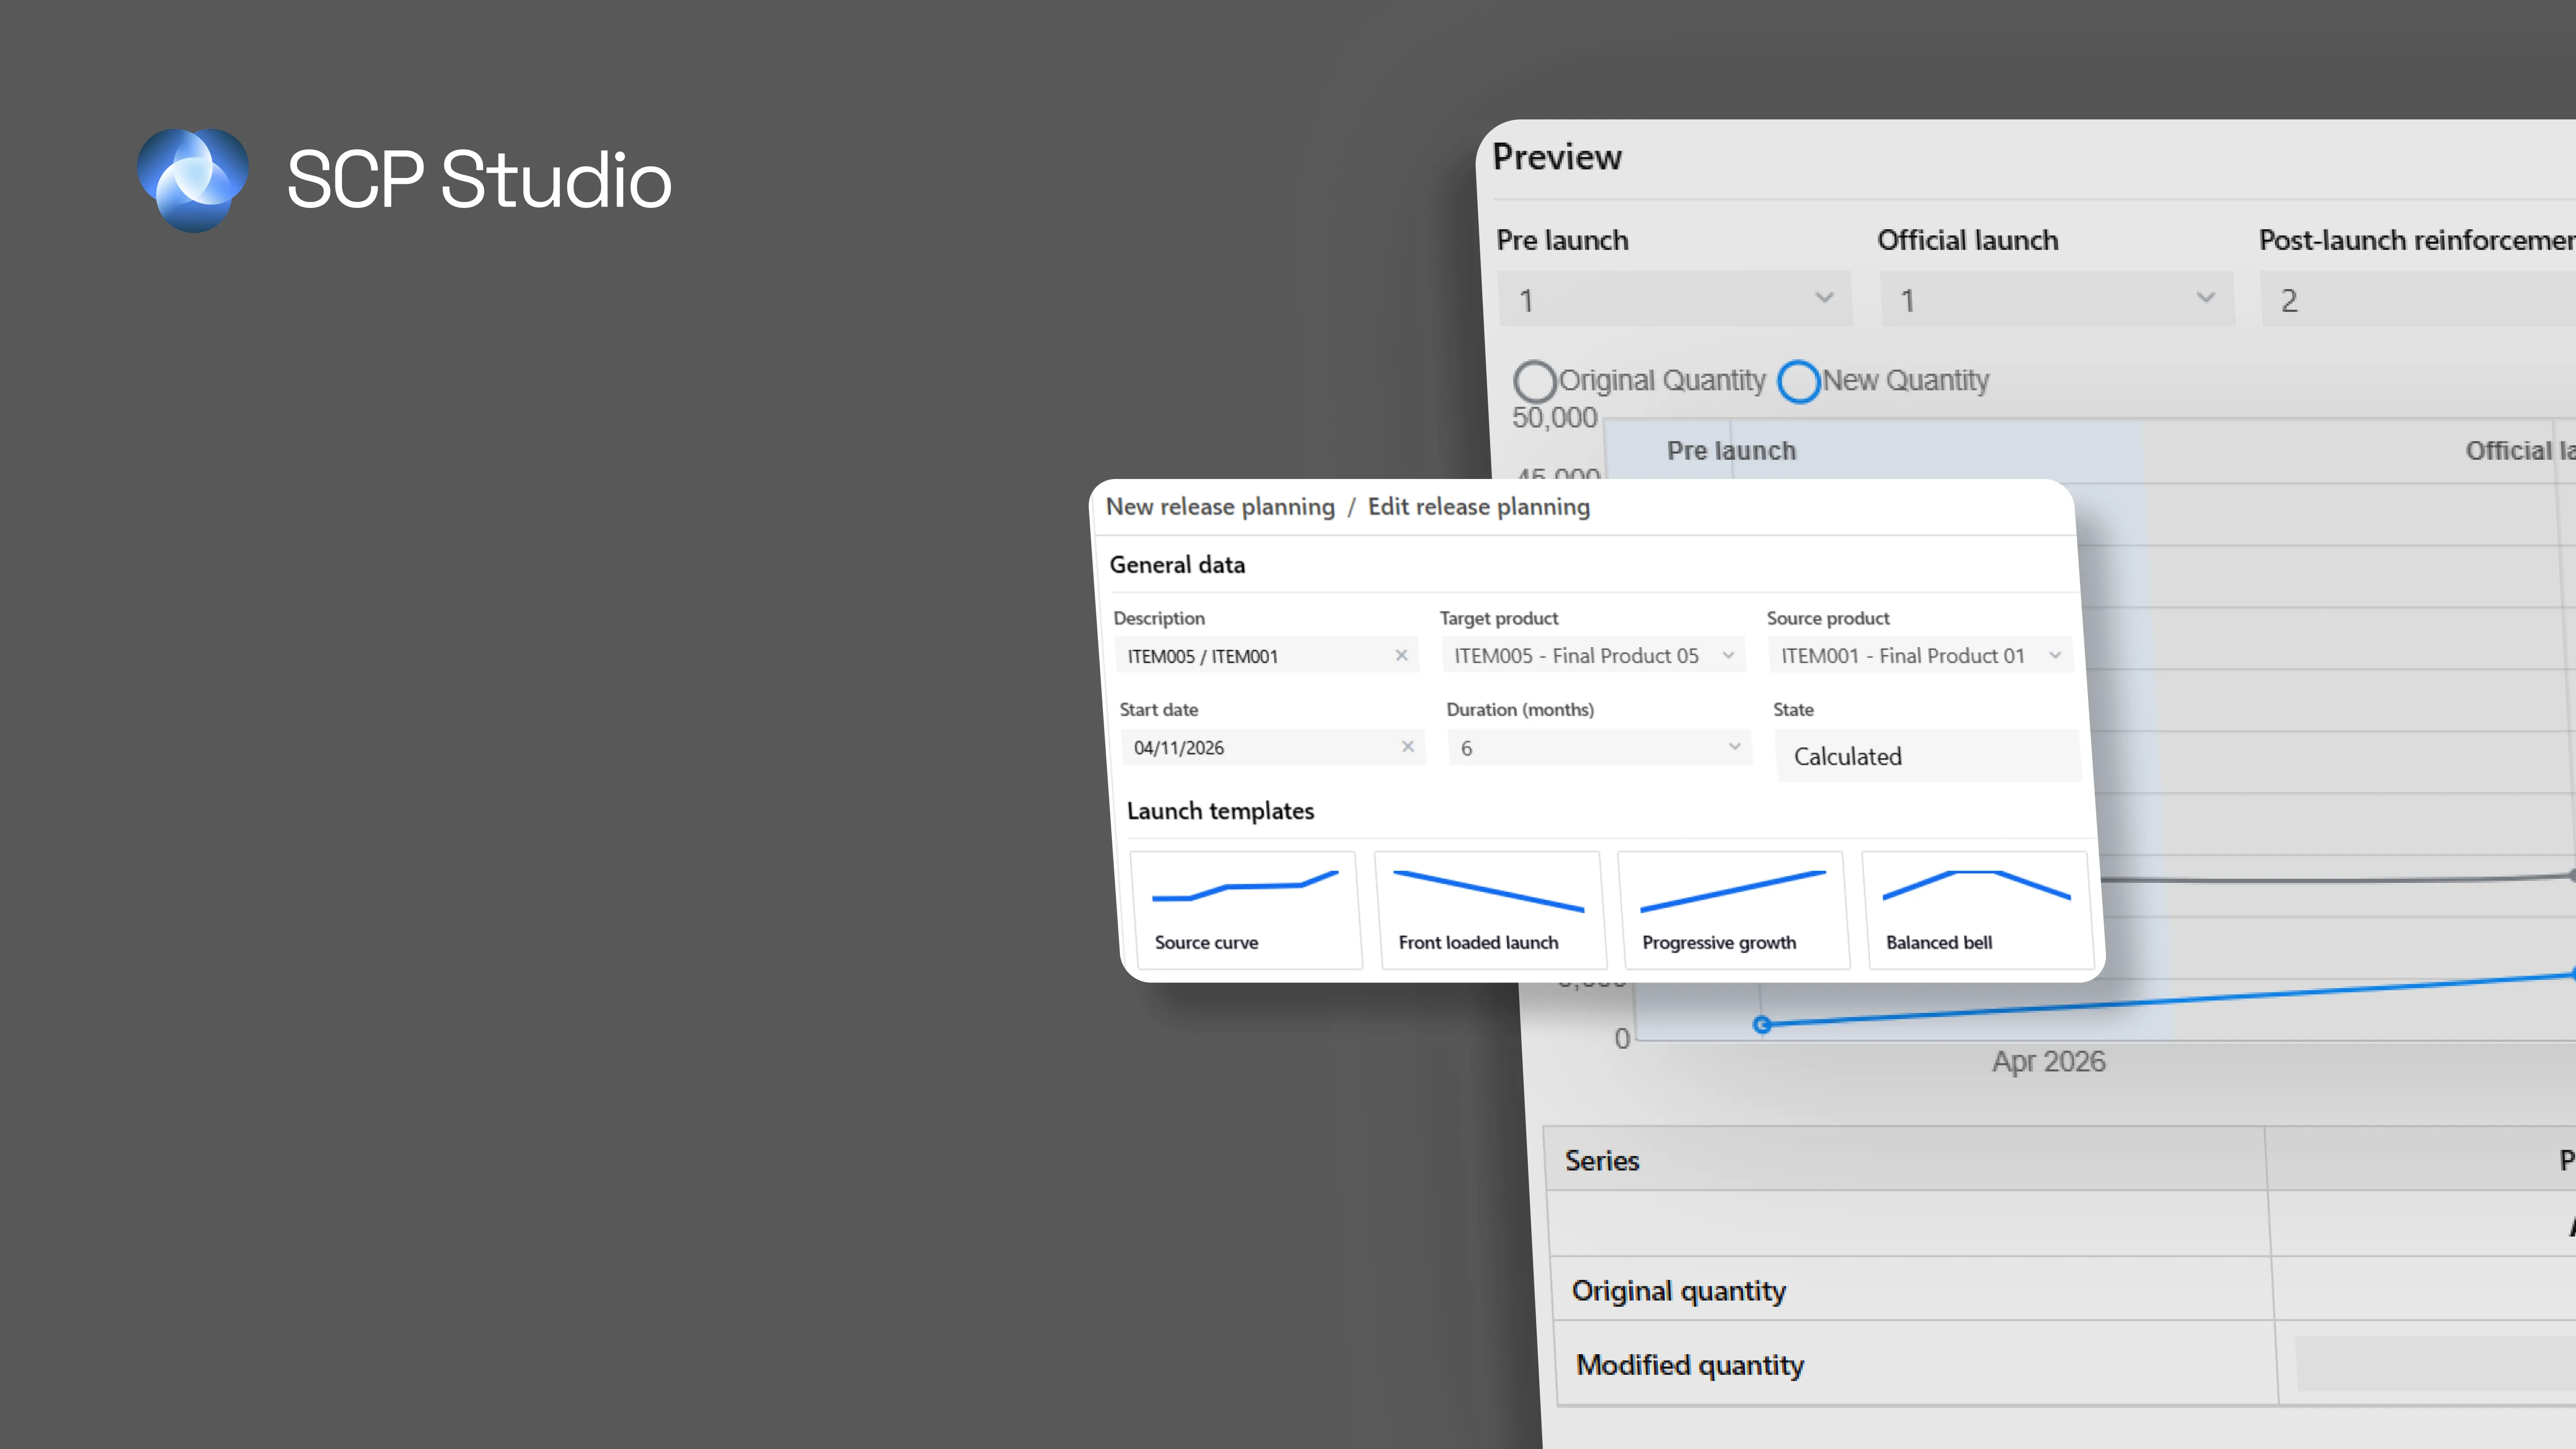Click the 50,000 y-axis label
The height and width of the screenshot is (1449, 2576).
(1554, 418)
